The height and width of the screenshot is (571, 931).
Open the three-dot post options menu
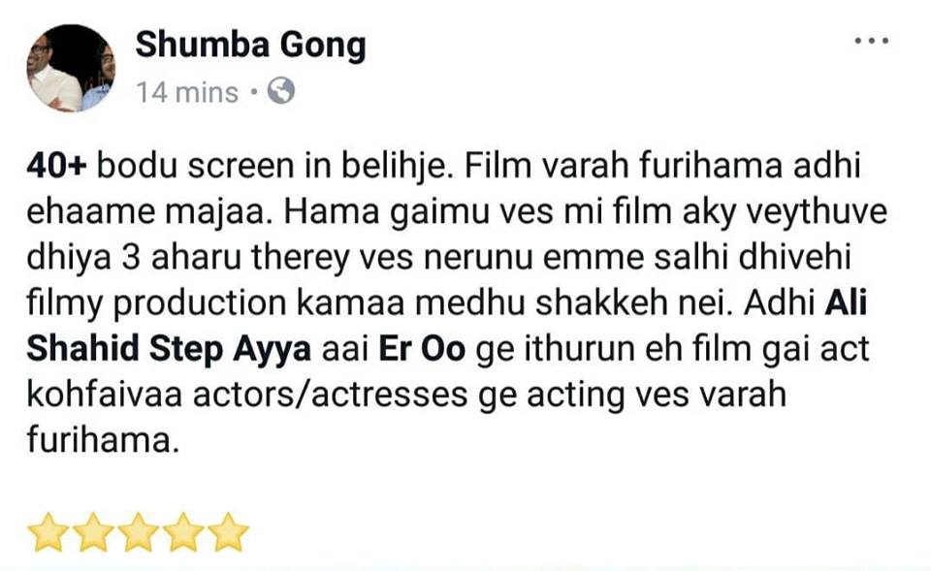coord(871,41)
